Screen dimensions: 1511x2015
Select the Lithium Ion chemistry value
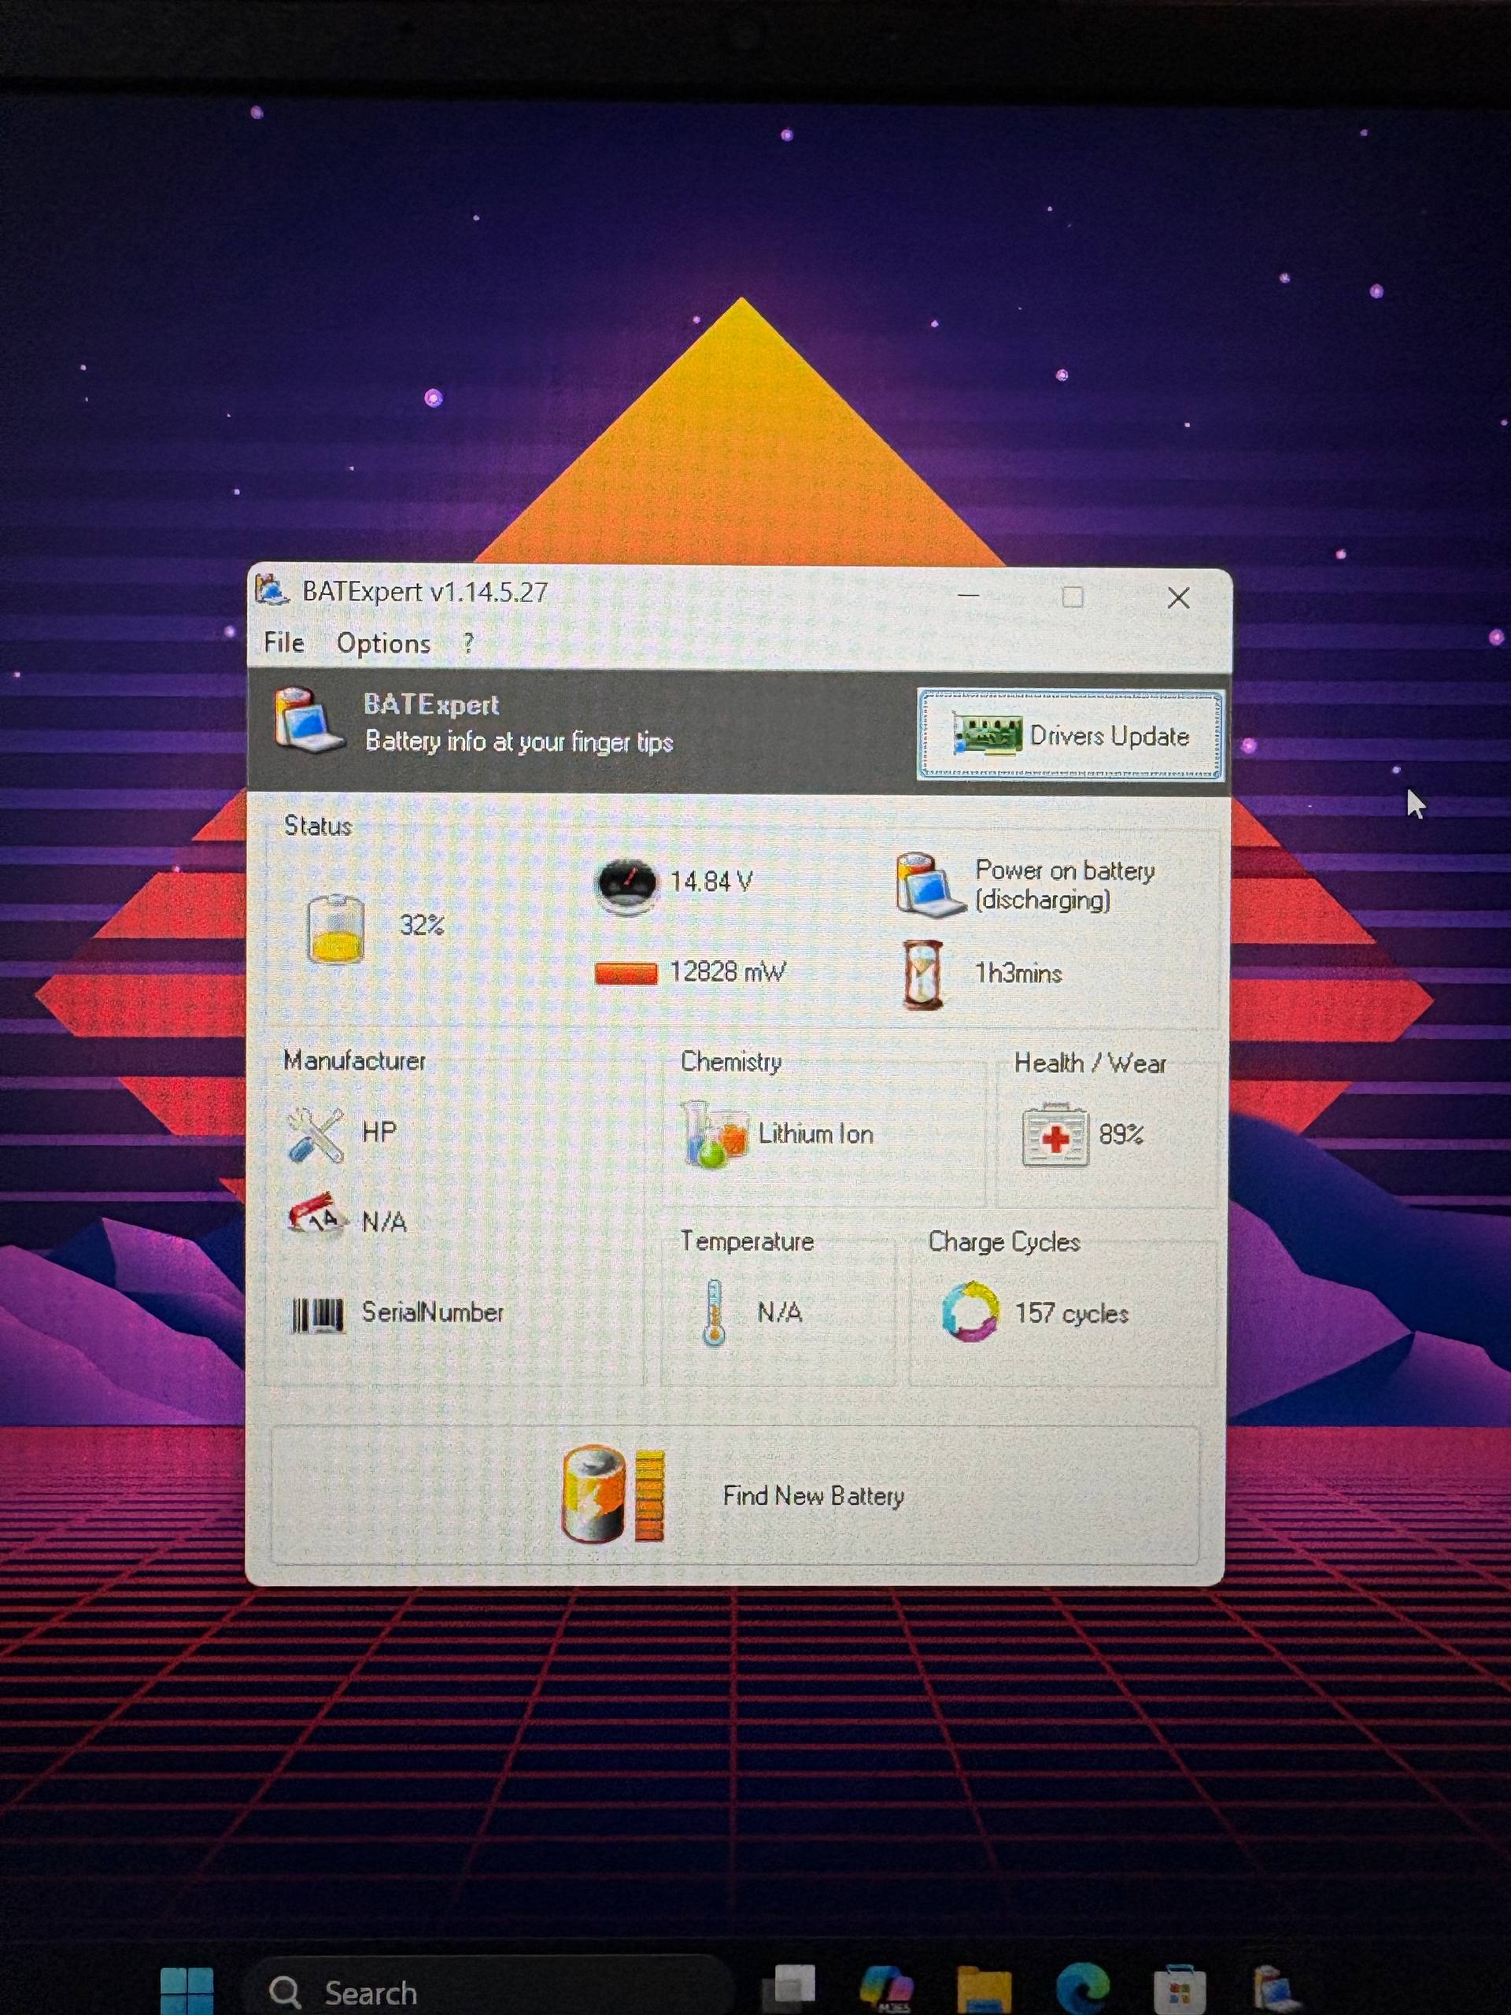pos(816,1134)
